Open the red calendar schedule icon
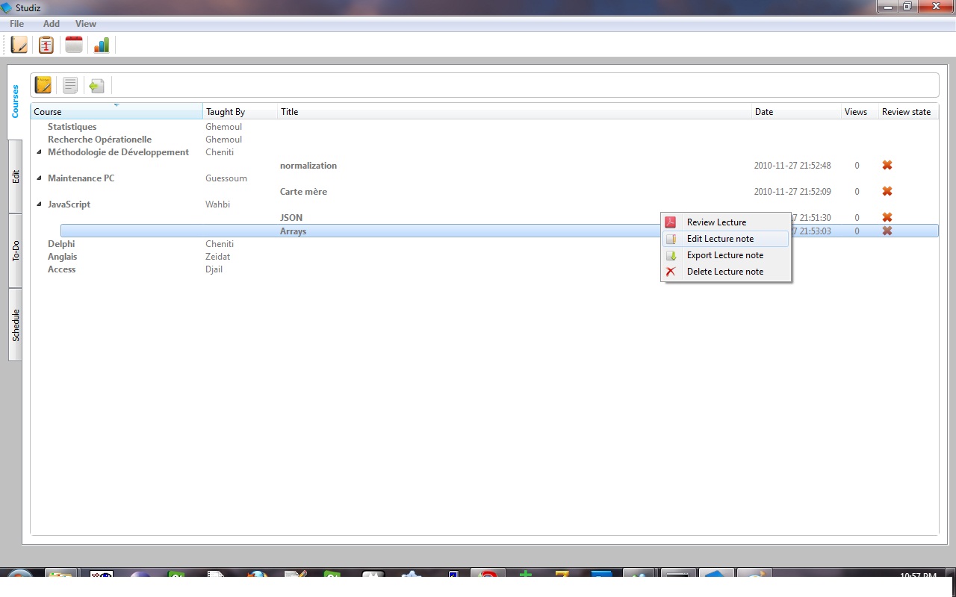 (74, 45)
